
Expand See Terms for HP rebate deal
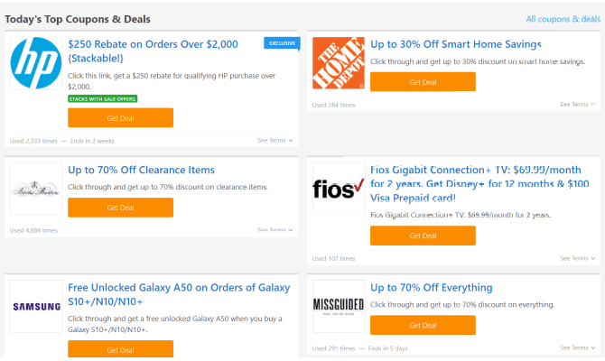point(275,141)
